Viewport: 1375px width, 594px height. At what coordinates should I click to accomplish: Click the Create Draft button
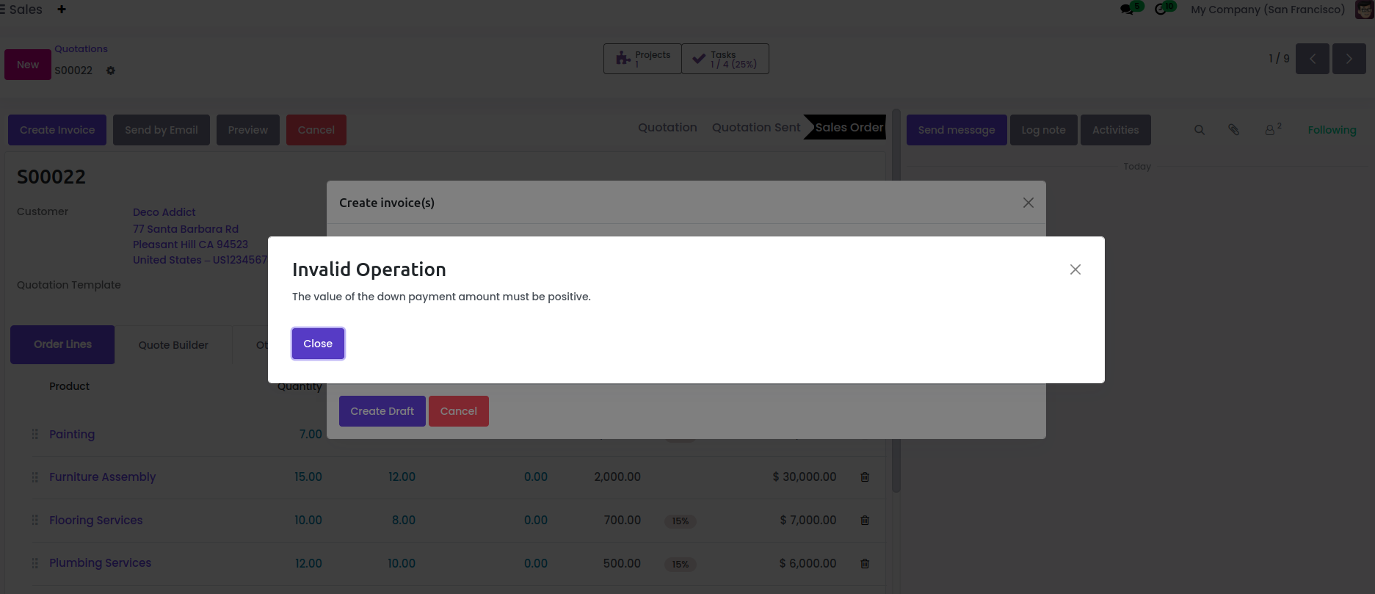point(382,411)
